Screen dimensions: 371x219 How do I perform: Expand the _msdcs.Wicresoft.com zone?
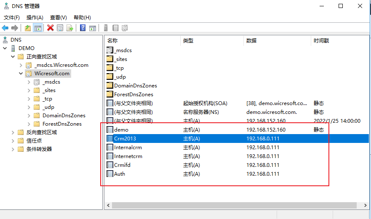click(21, 65)
